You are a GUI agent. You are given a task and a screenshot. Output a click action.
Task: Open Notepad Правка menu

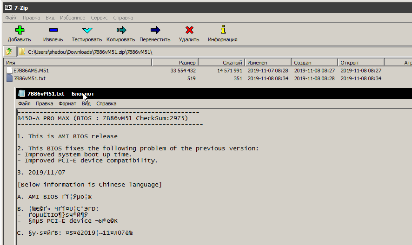pyautogui.click(x=44, y=103)
